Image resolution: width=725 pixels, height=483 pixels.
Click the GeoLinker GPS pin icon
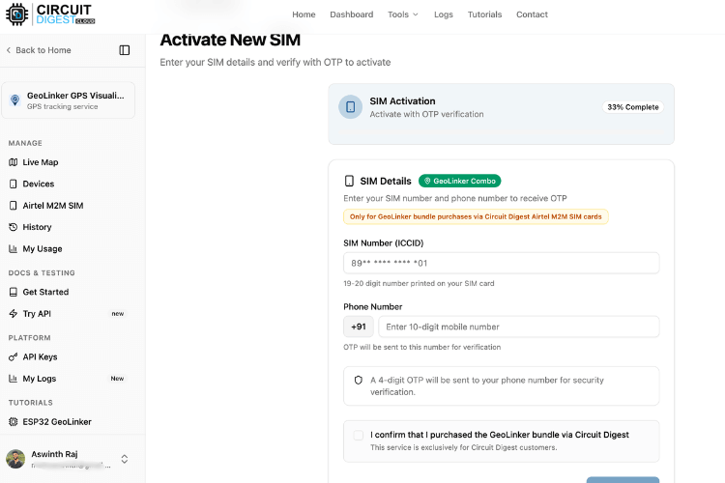pyautogui.click(x=15, y=100)
